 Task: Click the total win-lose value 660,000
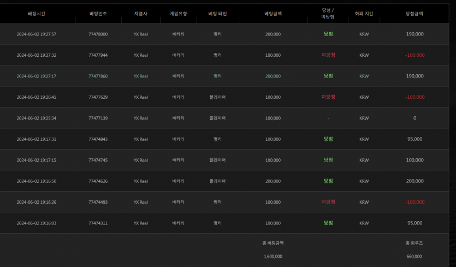[x=414, y=256]
